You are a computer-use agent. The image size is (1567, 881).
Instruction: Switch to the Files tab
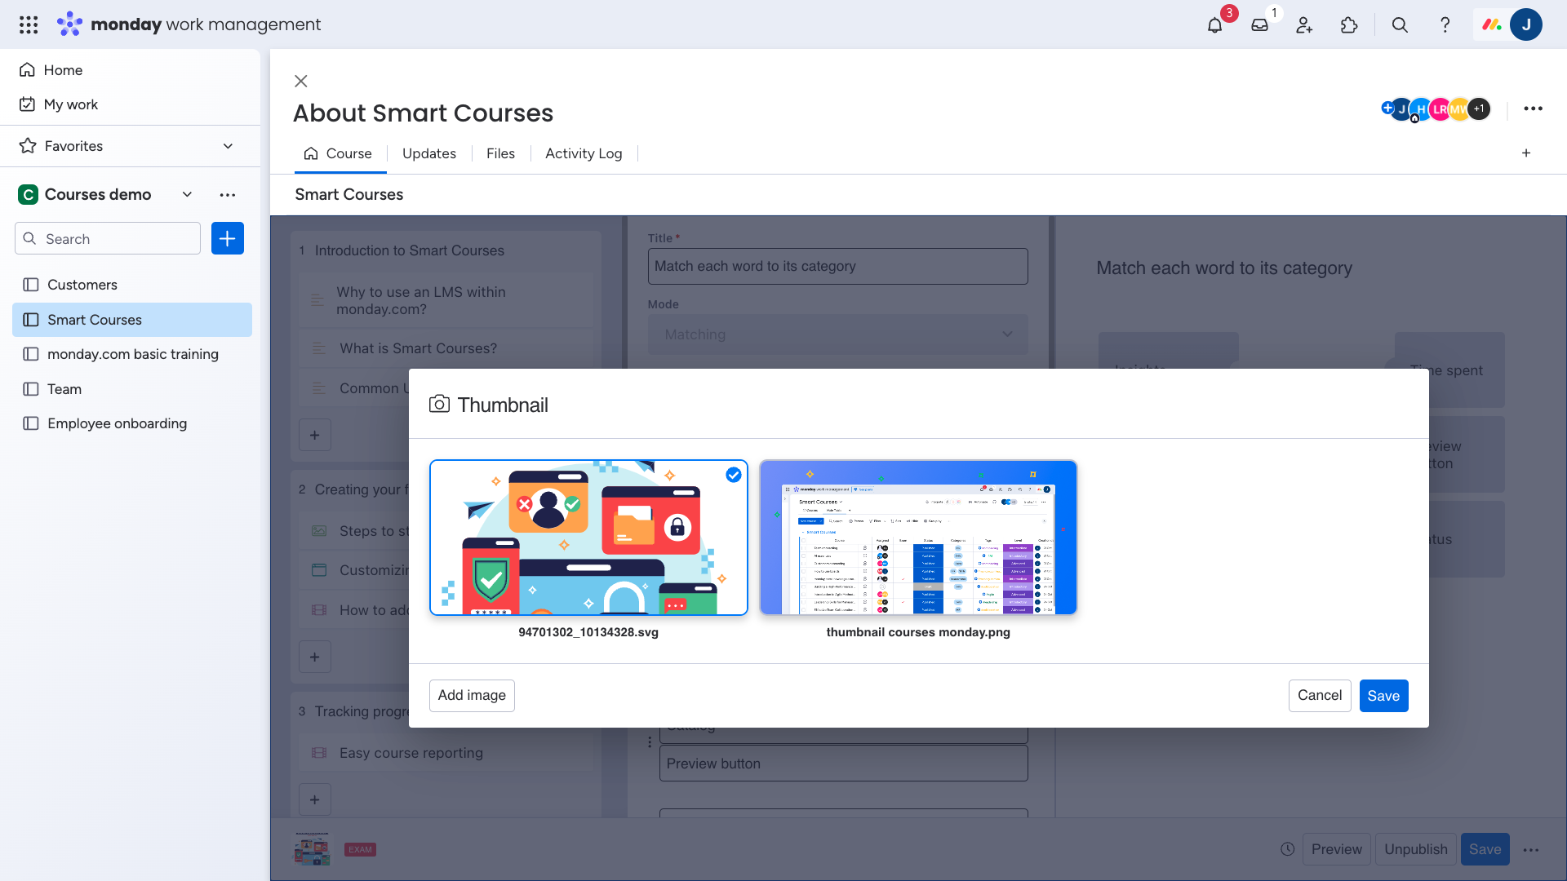500,153
